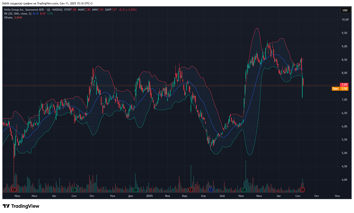Screen dimensions: 354x213
Task: Open the red earnings marker above Сен
Action: tap(302, 190)
